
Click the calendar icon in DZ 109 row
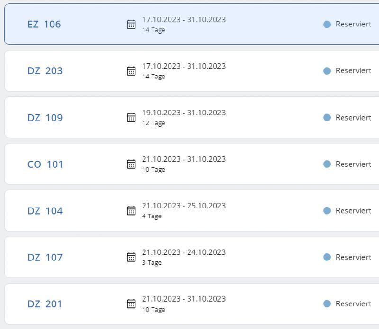click(131, 118)
